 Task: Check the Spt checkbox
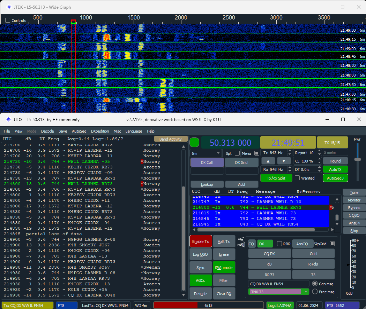point(237,153)
